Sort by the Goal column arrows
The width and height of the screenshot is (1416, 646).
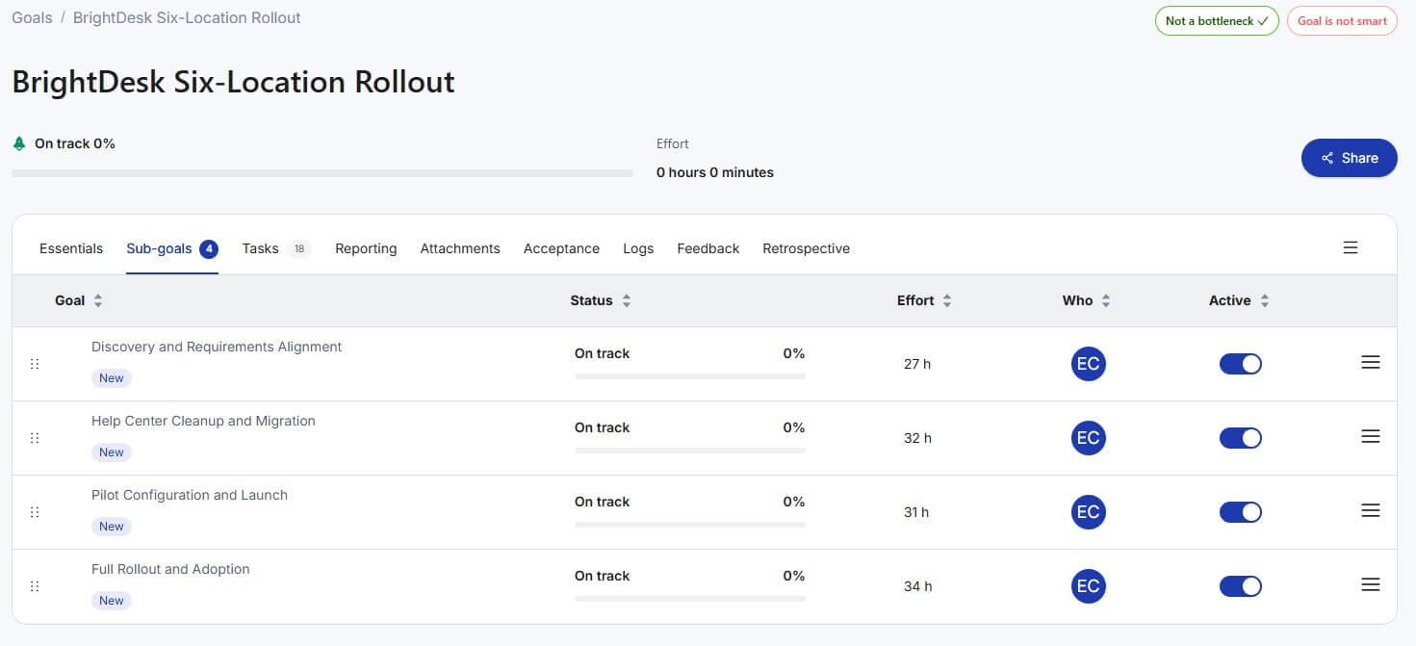point(98,300)
